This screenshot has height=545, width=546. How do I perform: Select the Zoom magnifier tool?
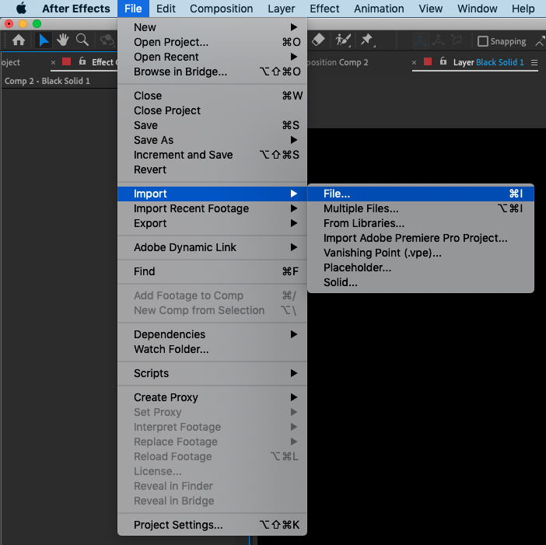point(82,40)
